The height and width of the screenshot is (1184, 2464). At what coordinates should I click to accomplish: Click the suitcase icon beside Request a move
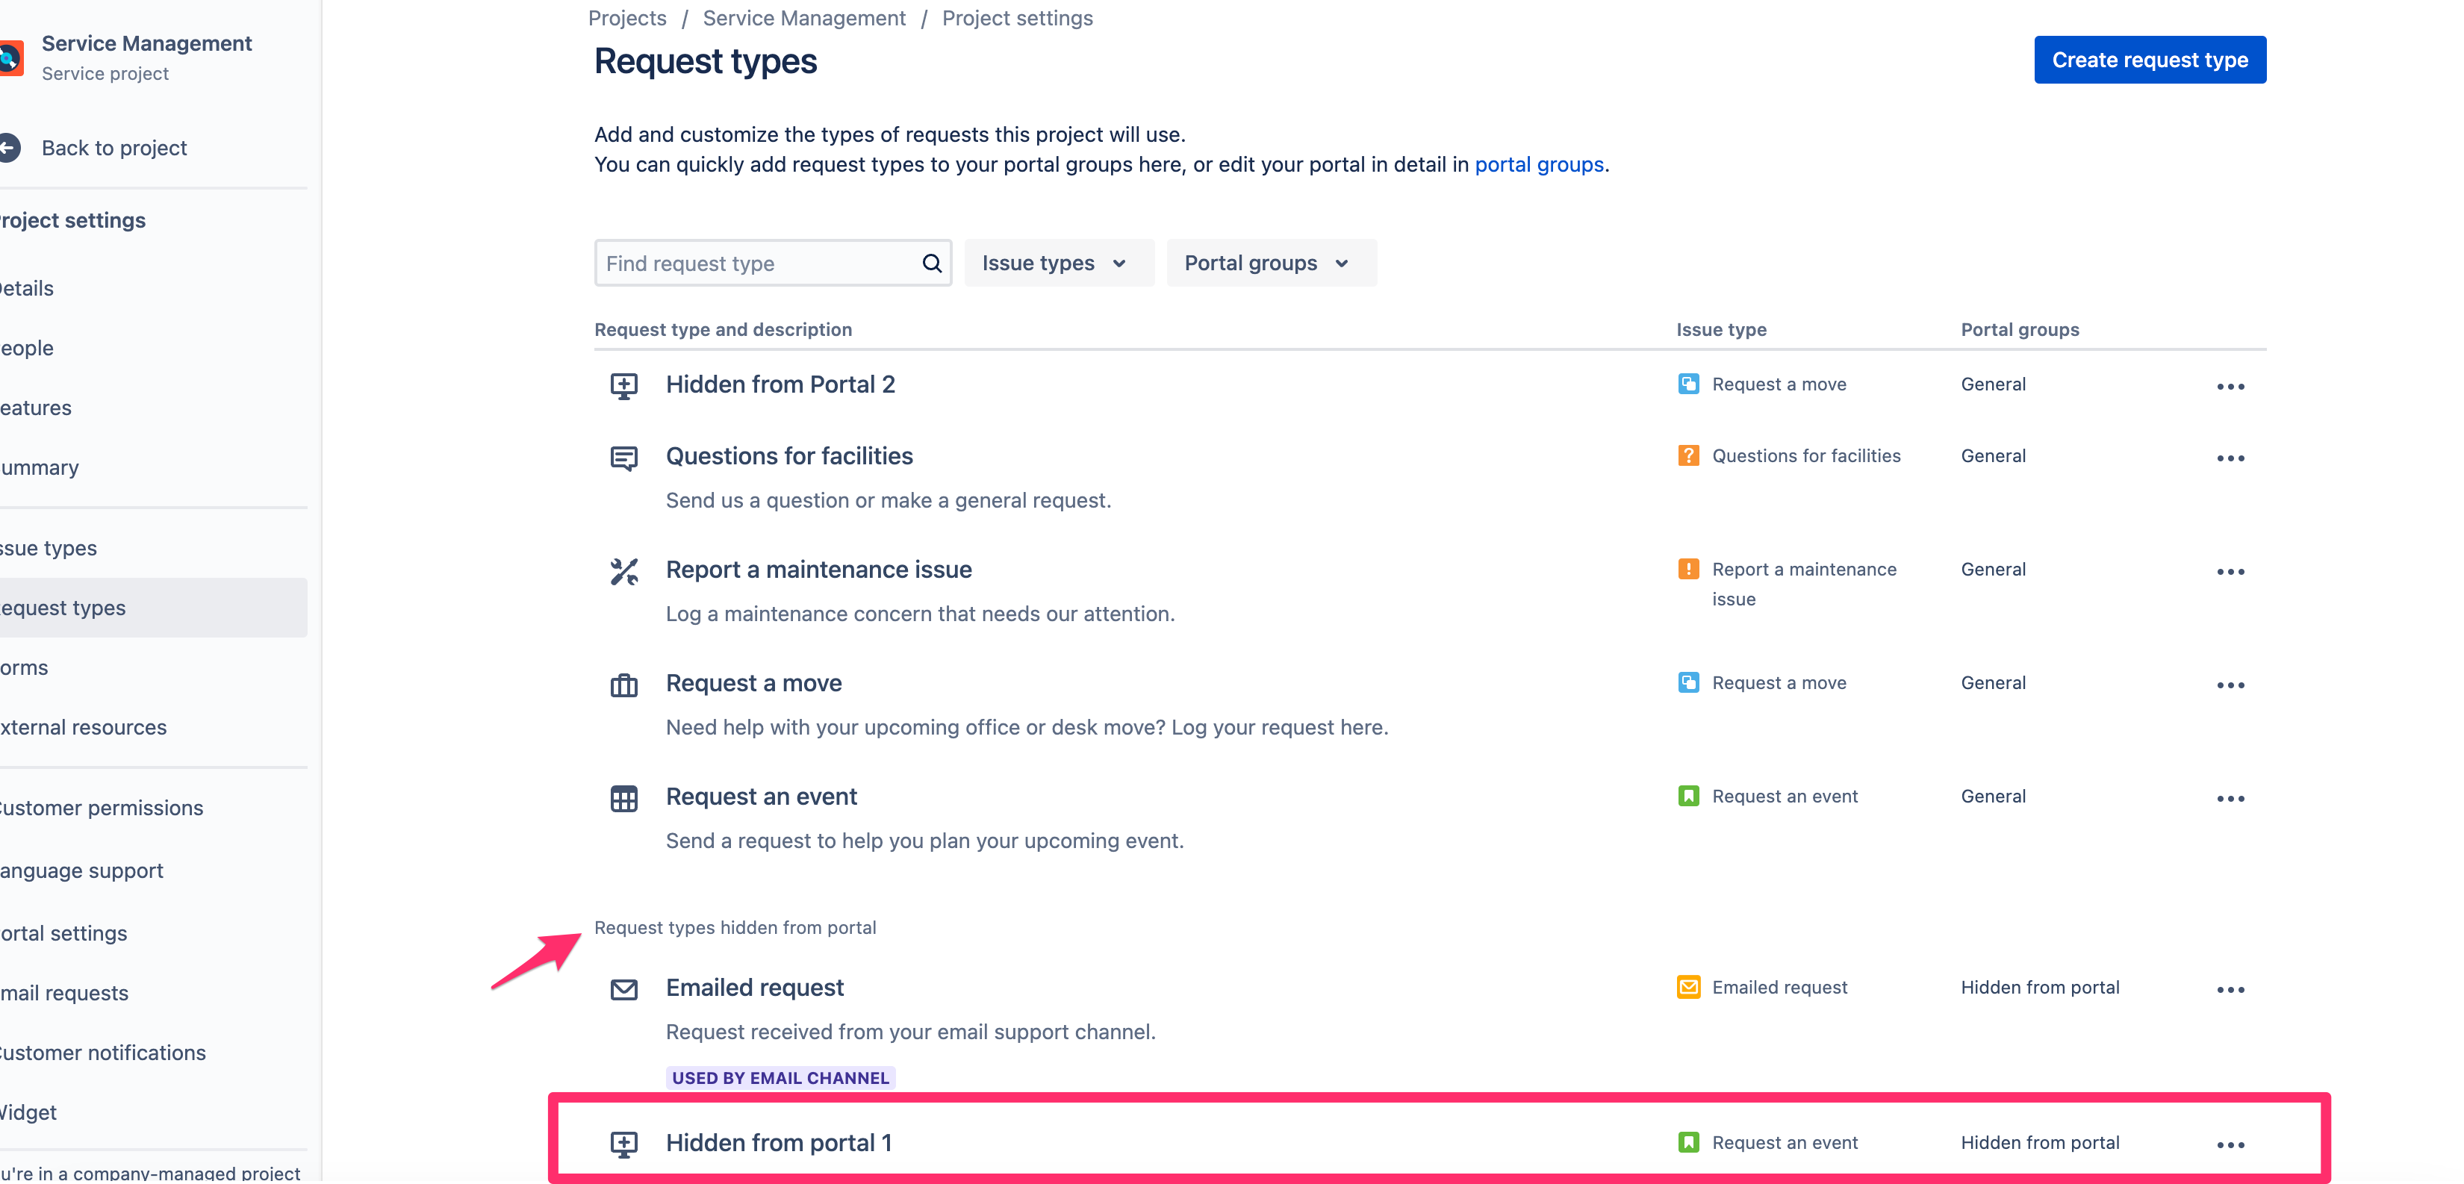tap(623, 685)
